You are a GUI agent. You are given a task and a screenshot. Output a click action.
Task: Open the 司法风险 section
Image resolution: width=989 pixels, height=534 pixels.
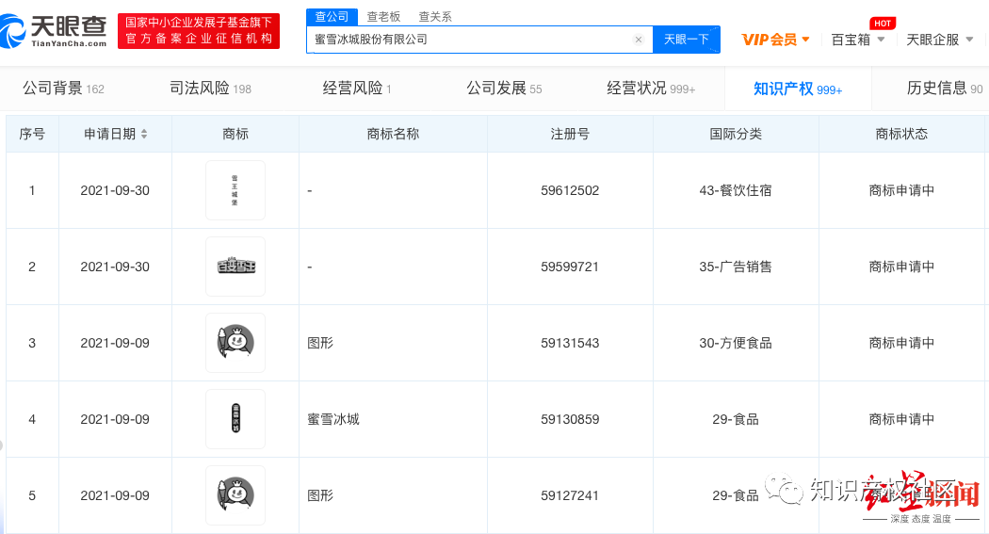tap(210, 89)
